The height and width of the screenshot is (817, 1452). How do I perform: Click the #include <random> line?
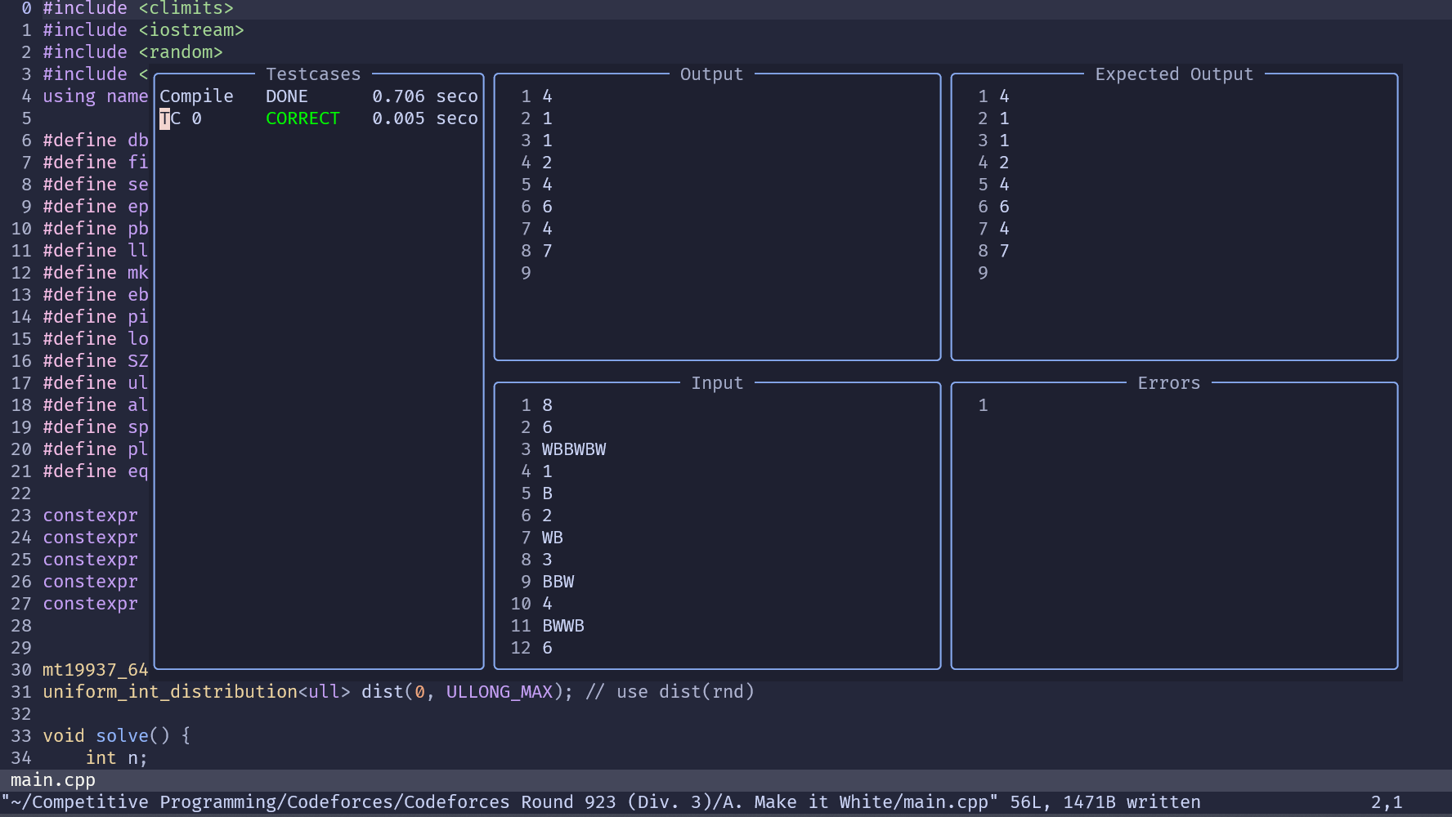click(x=132, y=52)
